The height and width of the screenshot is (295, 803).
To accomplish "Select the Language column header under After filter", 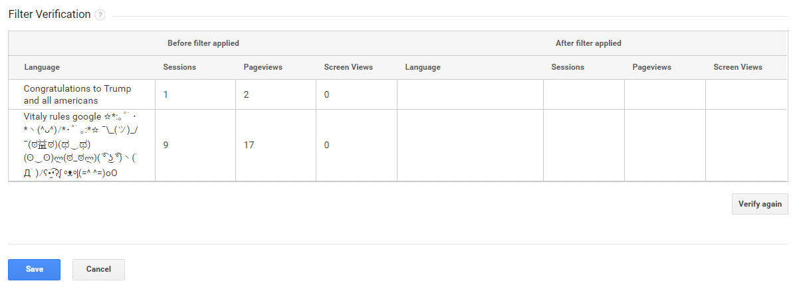I will (x=423, y=67).
